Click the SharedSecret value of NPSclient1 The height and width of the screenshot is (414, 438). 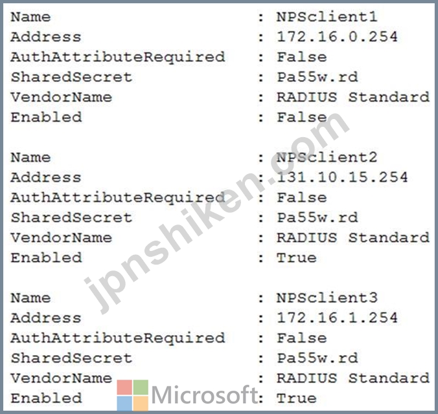[317, 77]
